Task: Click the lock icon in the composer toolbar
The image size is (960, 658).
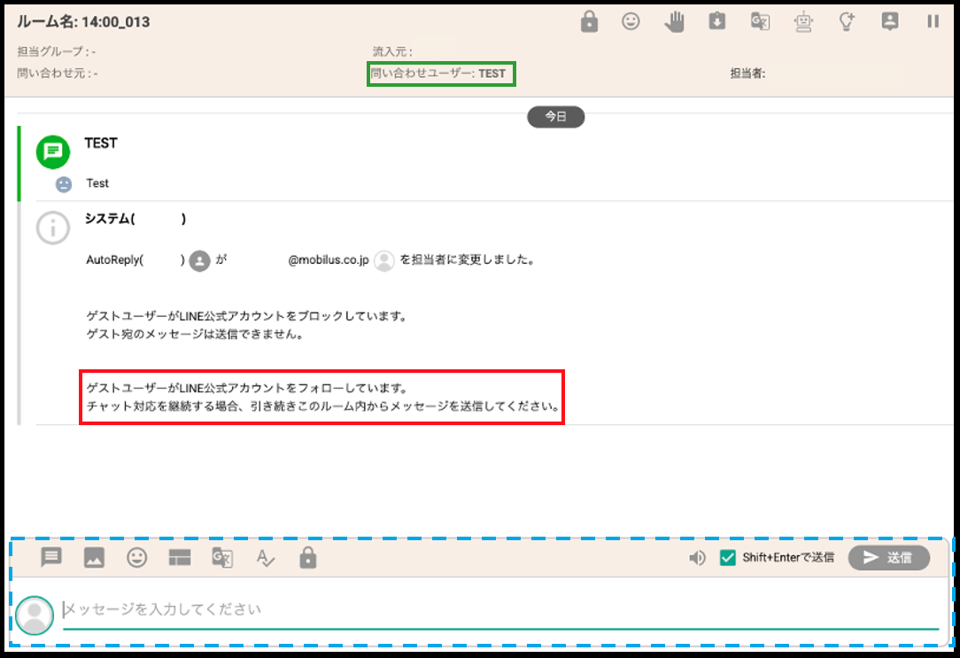Action: pos(307,557)
